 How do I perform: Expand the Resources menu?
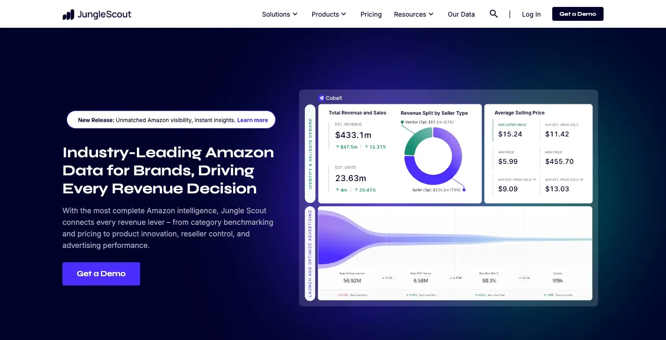(x=414, y=14)
